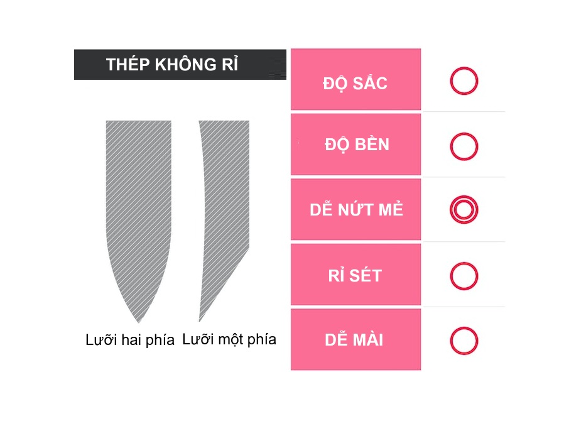The image size is (564, 421).
Task: Select the RỈ SÉT rating circle
Action: click(464, 275)
